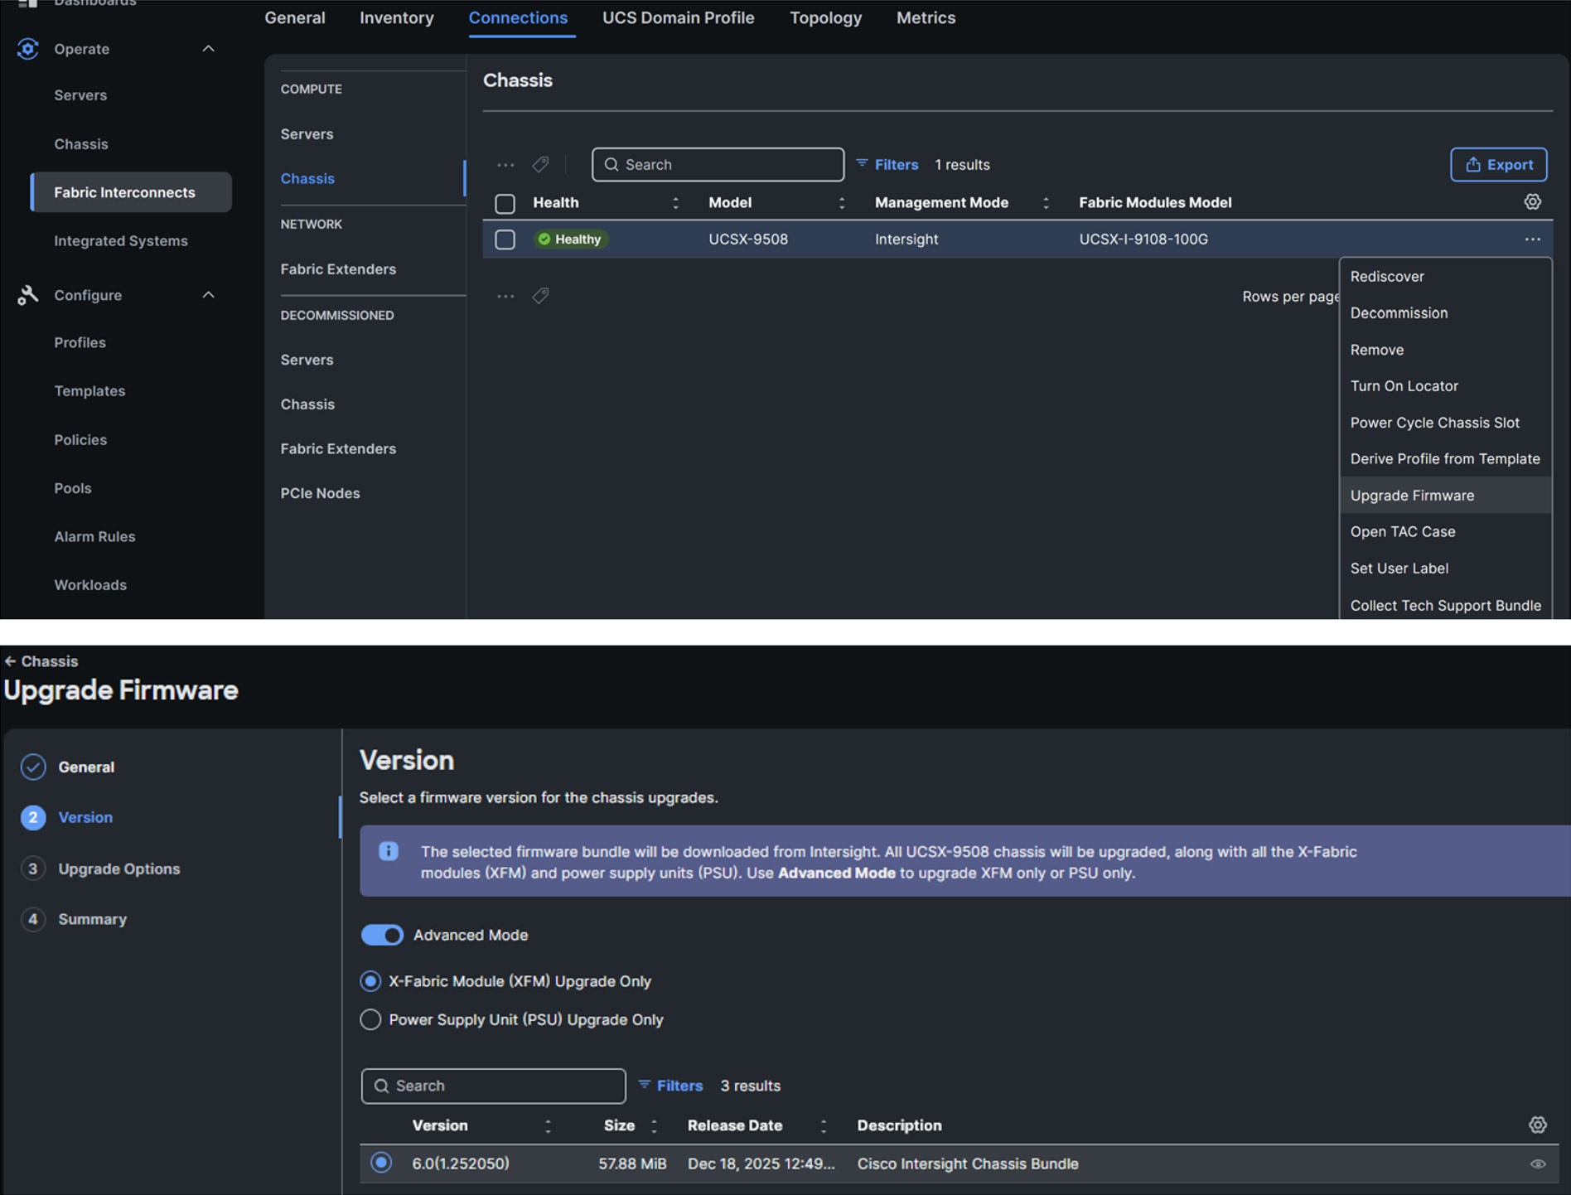The width and height of the screenshot is (1571, 1195).
Task: Choose Turn On Locator in context menu
Action: click(x=1445, y=386)
